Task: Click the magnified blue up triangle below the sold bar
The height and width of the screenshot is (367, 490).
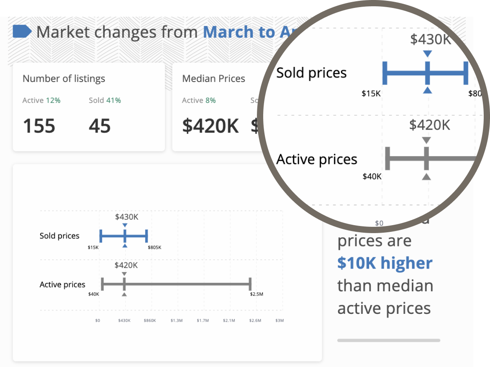Action: [427, 90]
